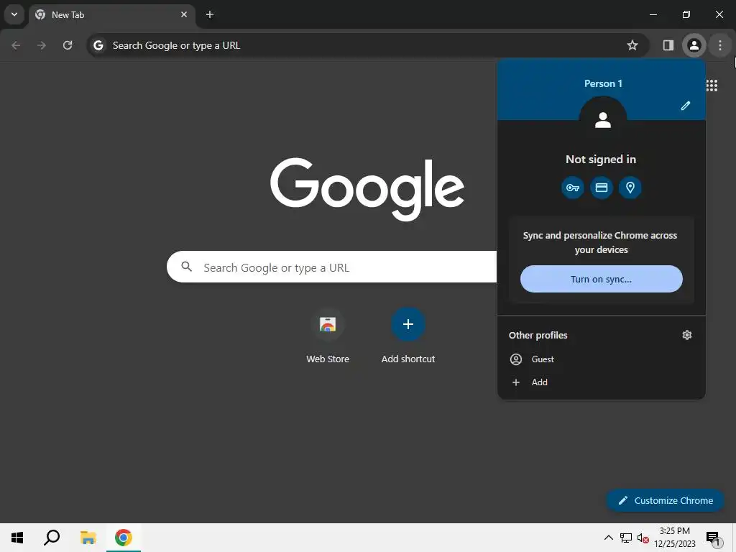Open the Windows Start menu

(17, 538)
